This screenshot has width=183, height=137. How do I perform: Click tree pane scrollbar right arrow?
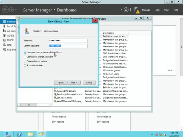coord(50,105)
